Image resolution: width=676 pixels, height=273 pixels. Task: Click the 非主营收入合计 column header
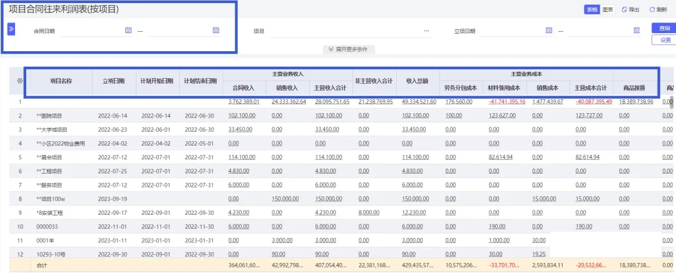point(374,81)
